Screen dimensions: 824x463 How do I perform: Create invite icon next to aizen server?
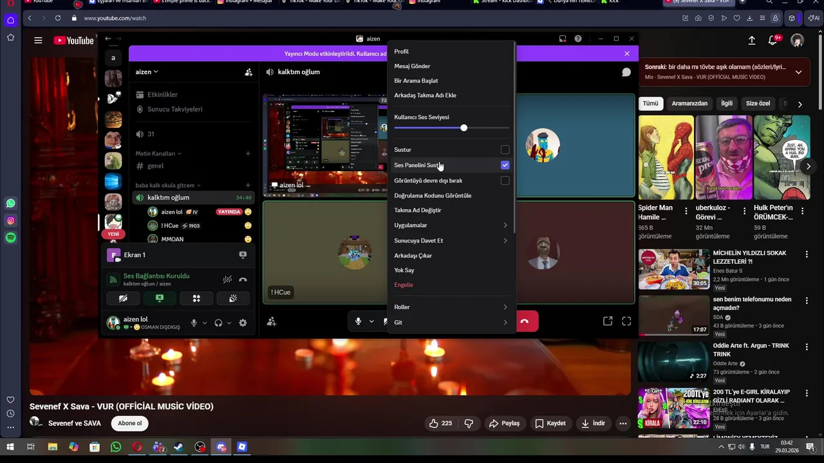point(248,72)
